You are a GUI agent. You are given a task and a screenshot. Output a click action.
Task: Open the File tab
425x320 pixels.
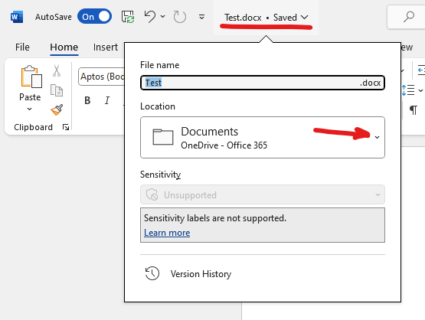coord(22,47)
